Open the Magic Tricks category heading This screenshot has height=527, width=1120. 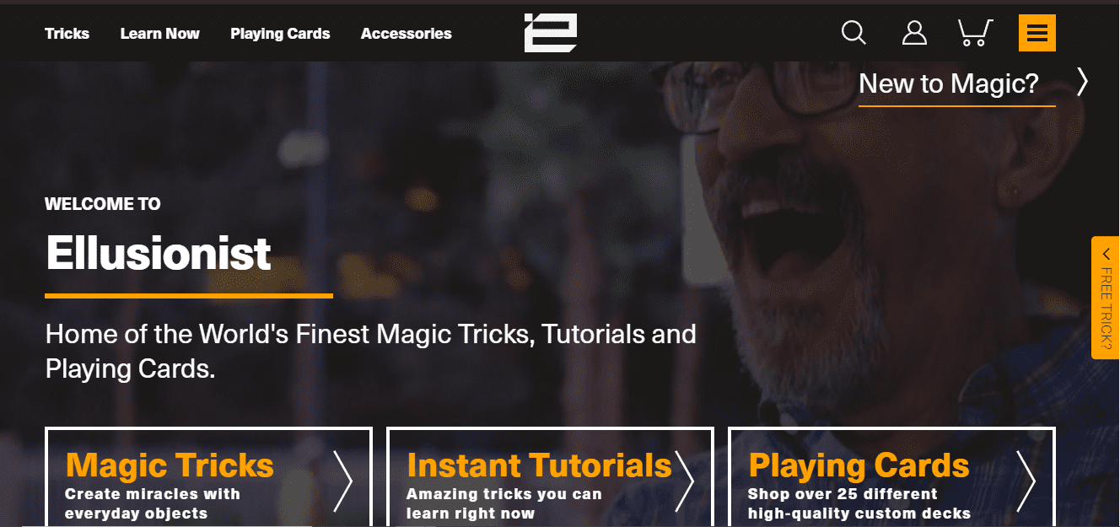pos(170,465)
